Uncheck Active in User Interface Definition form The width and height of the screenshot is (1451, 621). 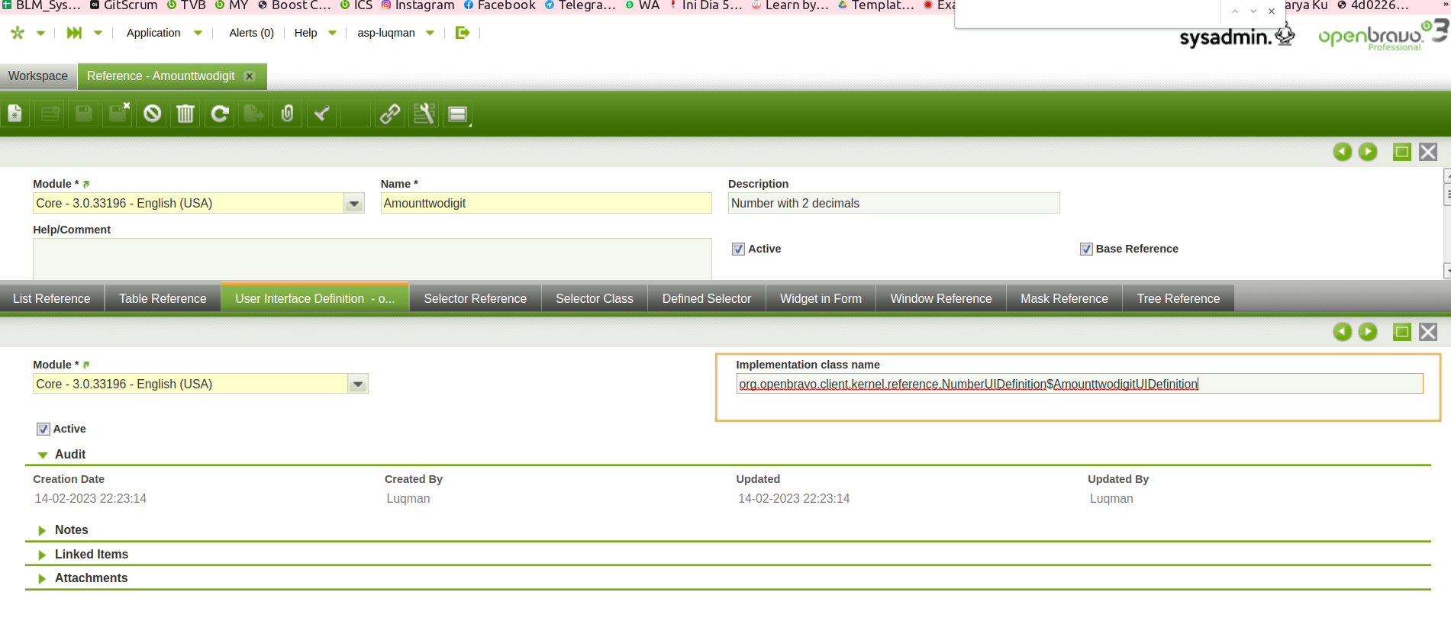(44, 429)
